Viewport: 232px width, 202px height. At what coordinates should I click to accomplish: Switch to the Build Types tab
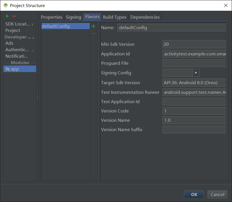[x=115, y=17]
